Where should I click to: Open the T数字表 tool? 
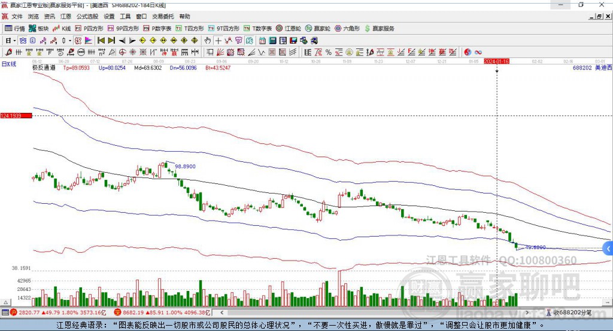(257, 29)
